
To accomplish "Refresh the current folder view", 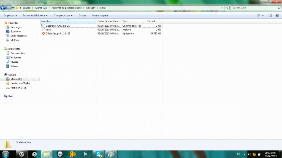I will (227, 8).
